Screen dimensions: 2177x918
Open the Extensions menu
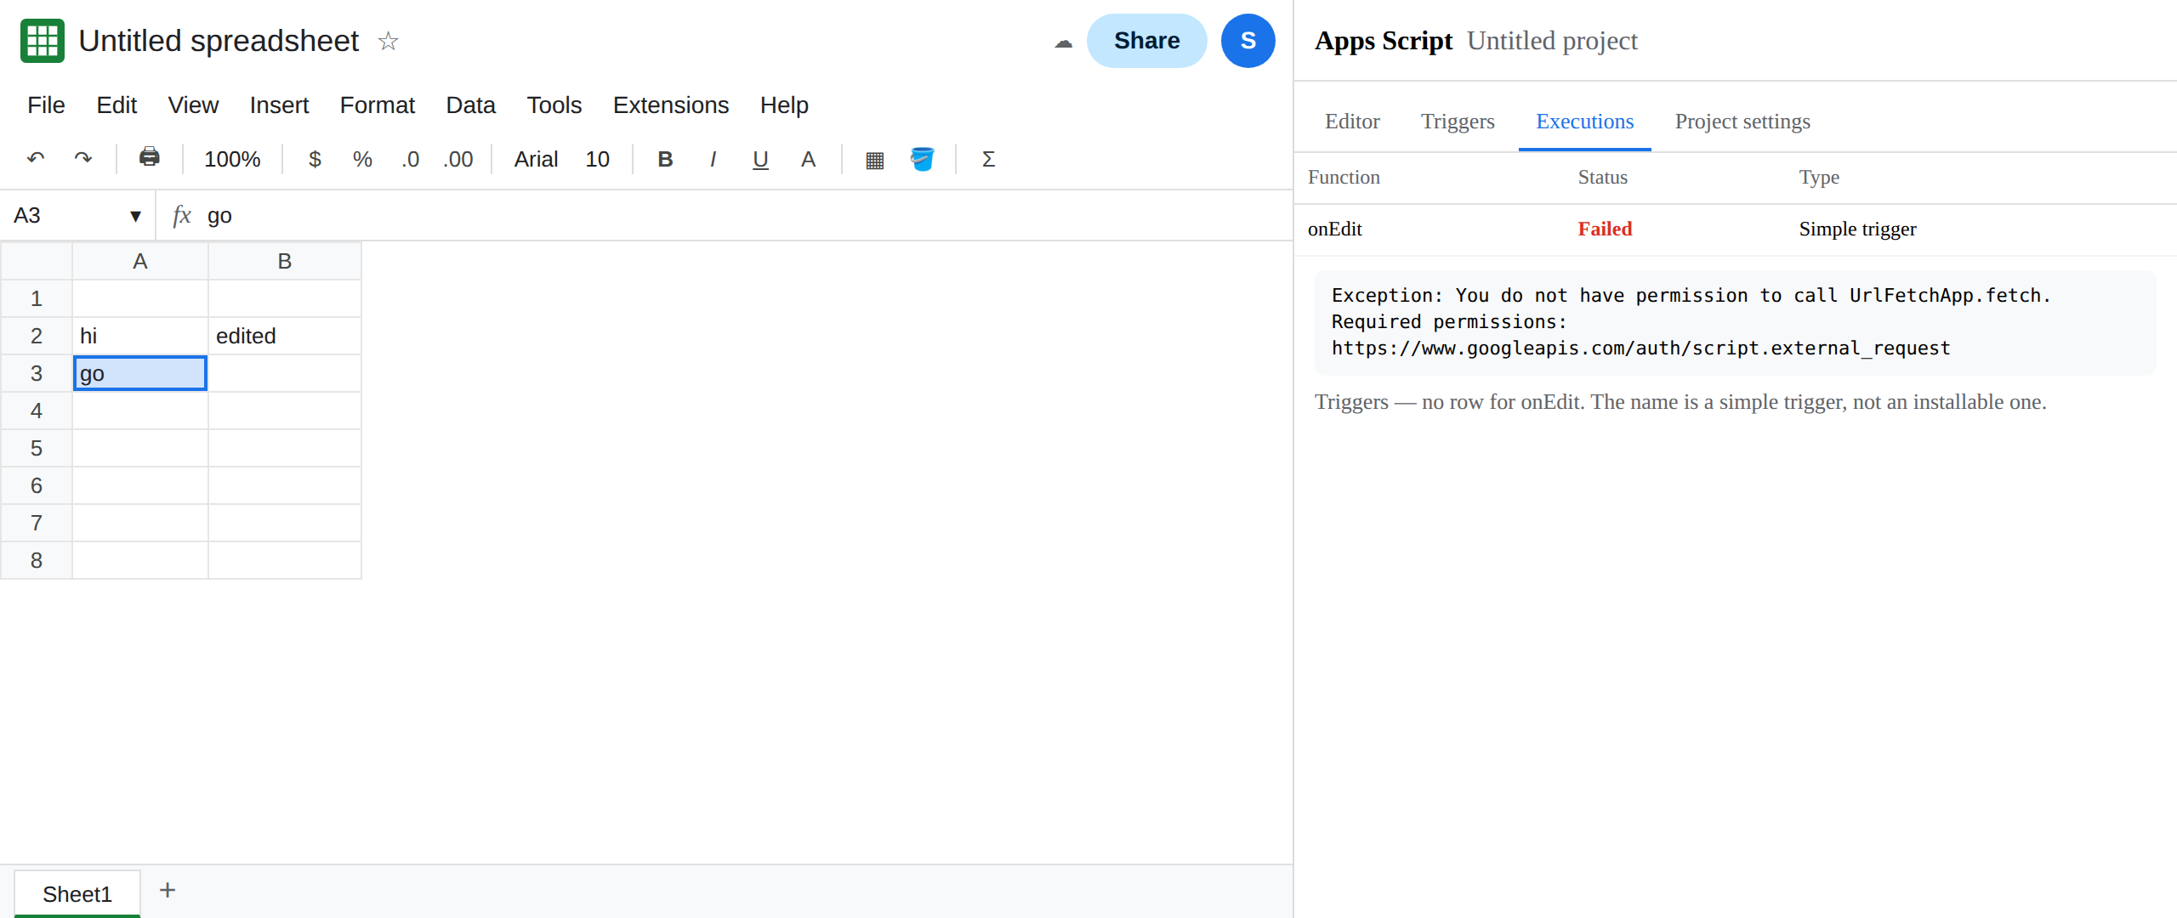coord(671,105)
